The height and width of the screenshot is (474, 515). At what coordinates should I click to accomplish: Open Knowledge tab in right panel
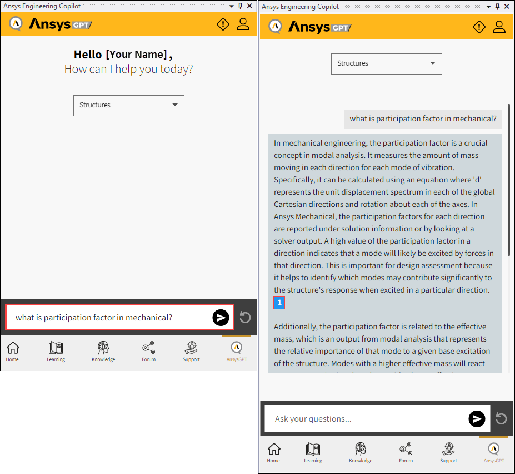coord(361,453)
